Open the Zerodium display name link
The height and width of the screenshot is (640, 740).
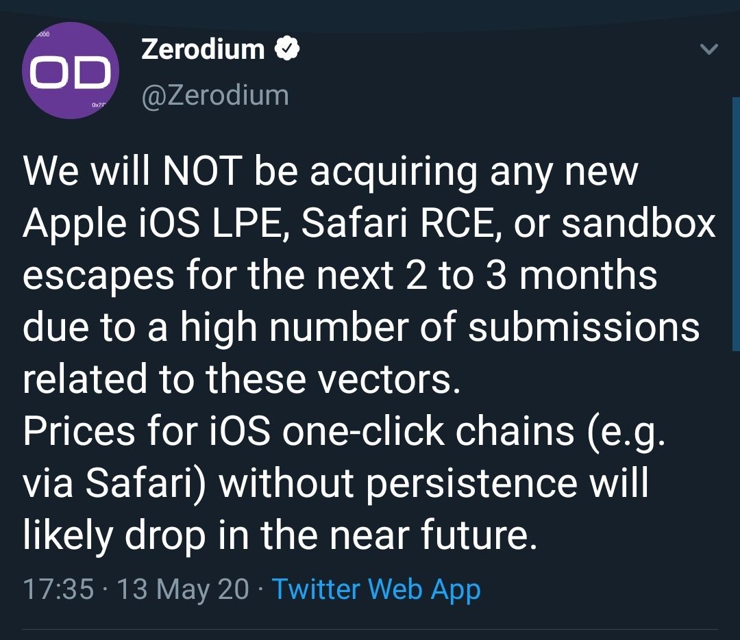[202, 49]
